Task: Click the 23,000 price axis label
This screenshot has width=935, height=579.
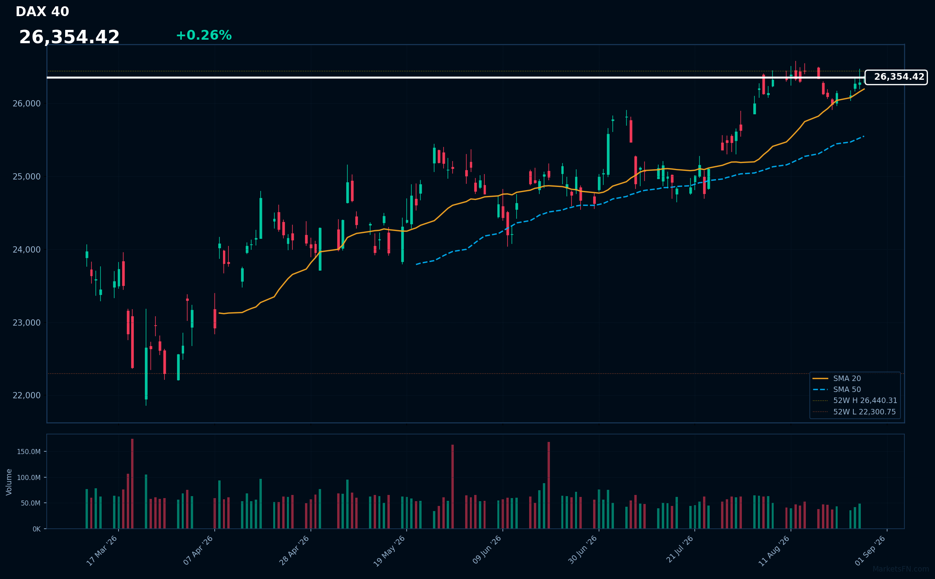Action: point(27,323)
